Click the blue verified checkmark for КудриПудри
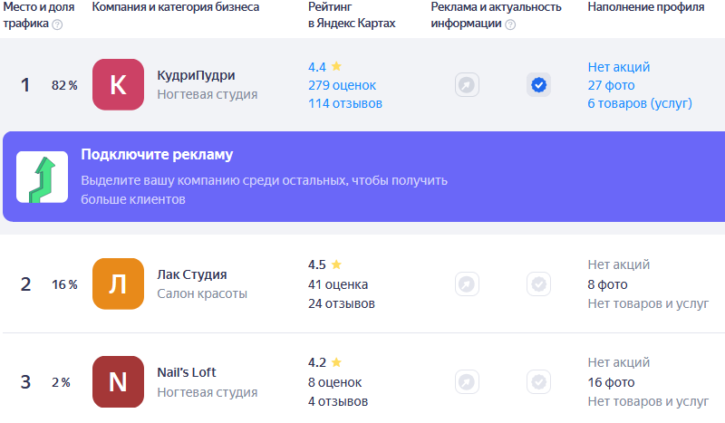The image size is (725, 423). (x=538, y=85)
